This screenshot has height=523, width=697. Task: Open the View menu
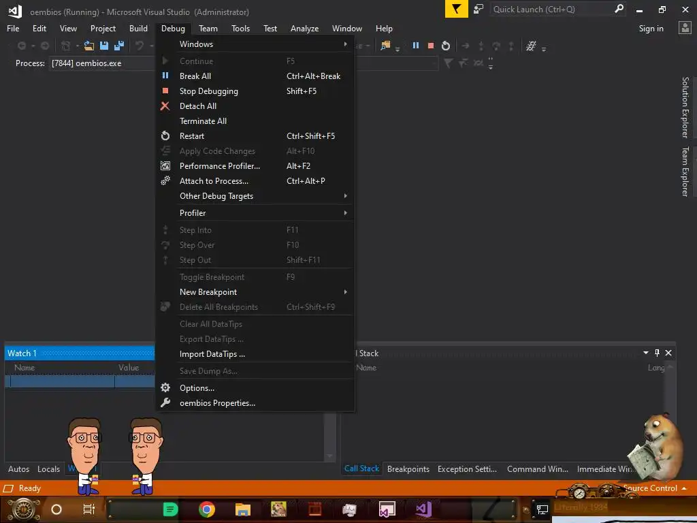click(68, 29)
